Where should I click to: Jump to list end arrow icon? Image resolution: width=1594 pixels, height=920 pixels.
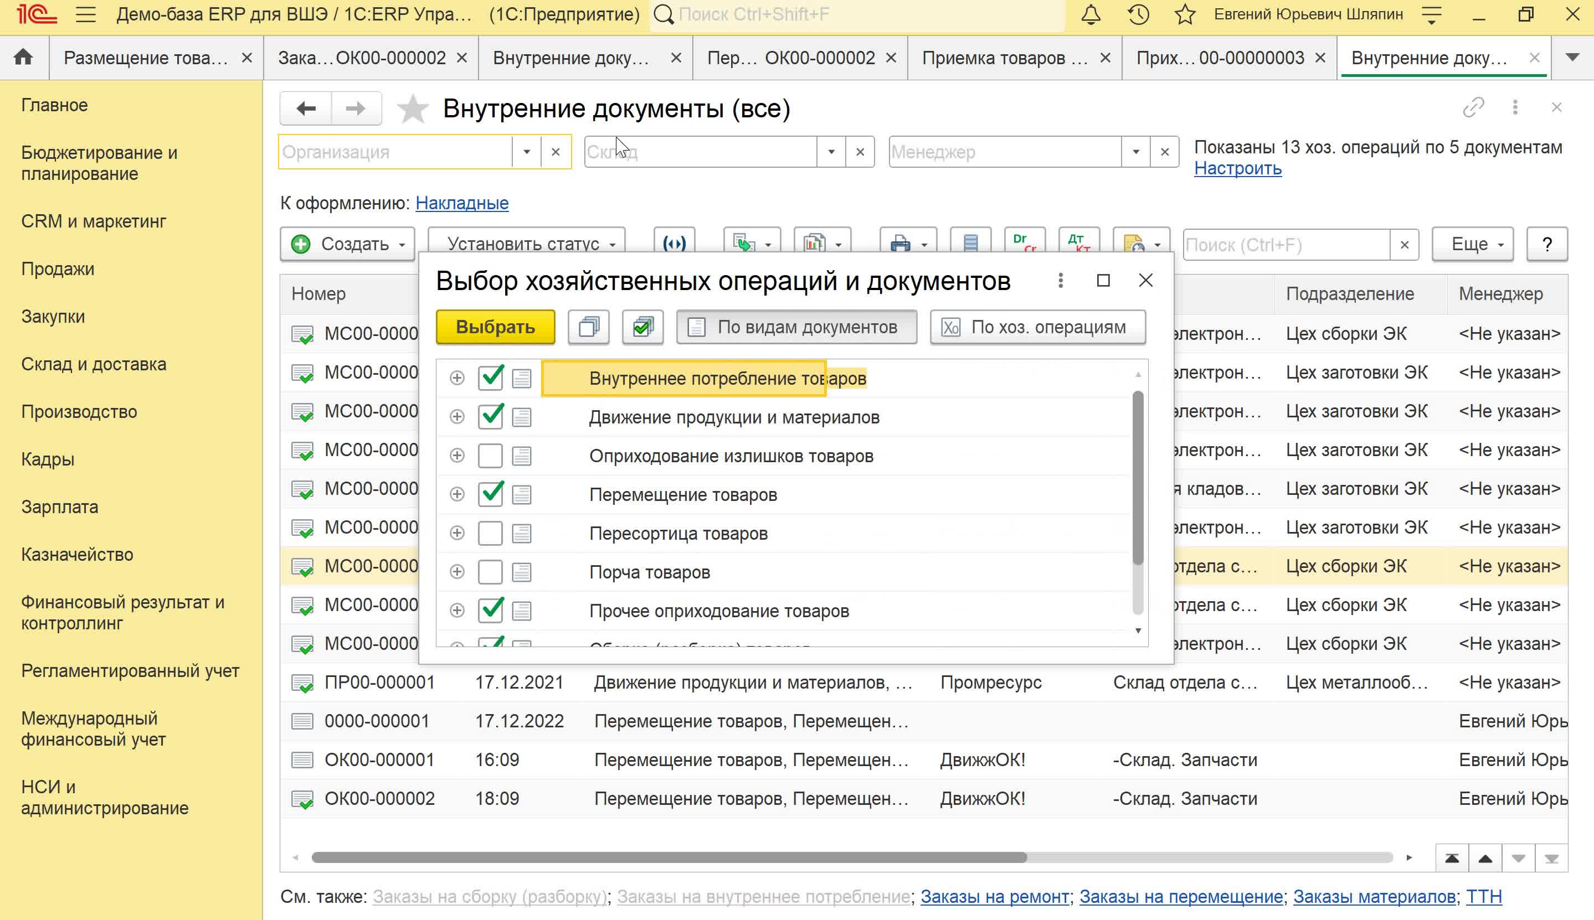1551,858
